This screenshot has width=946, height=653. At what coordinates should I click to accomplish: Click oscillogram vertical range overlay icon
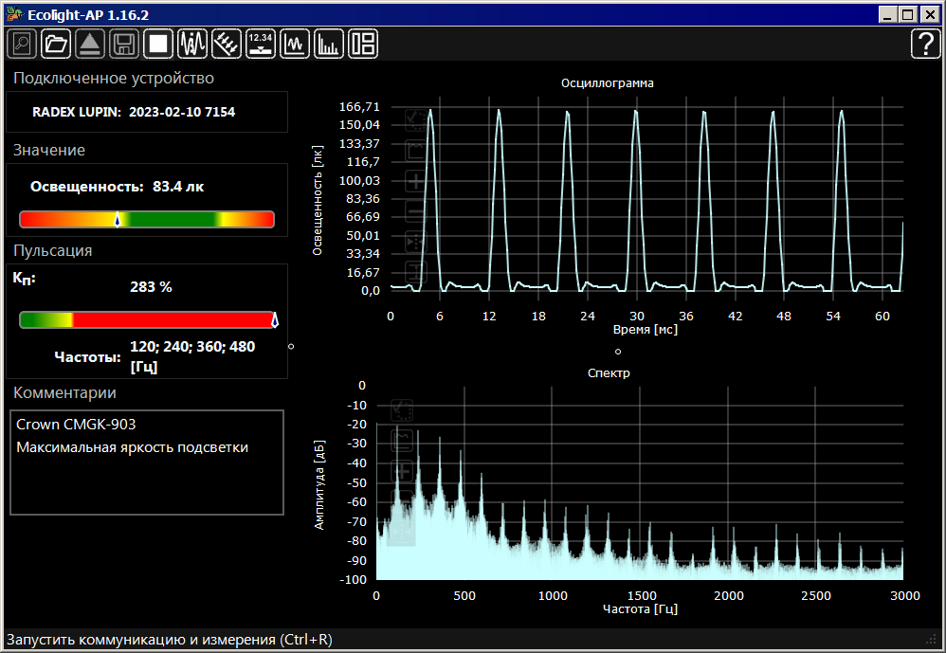click(x=415, y=272)
